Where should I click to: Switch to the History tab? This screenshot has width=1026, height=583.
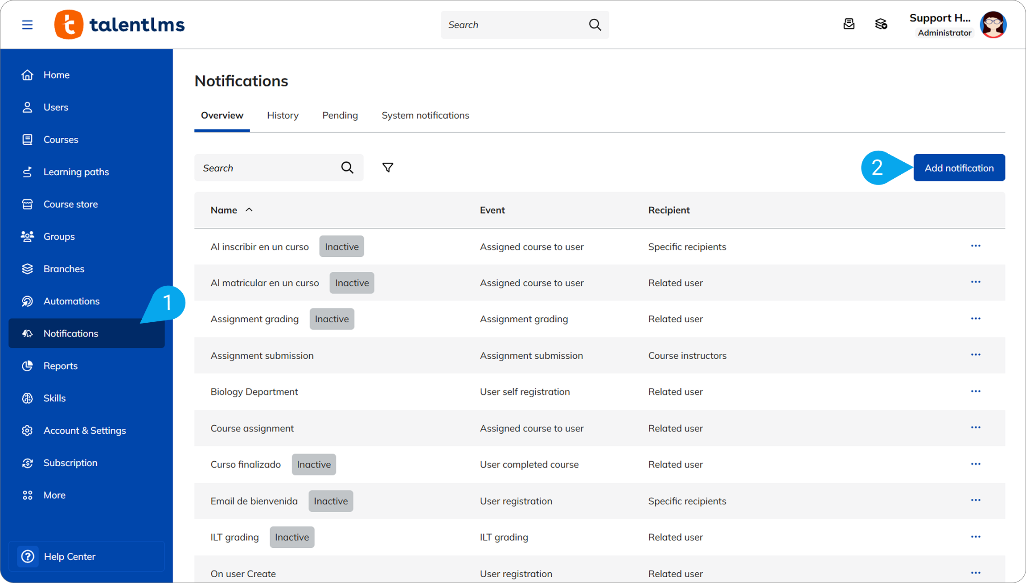pos(283,115)
